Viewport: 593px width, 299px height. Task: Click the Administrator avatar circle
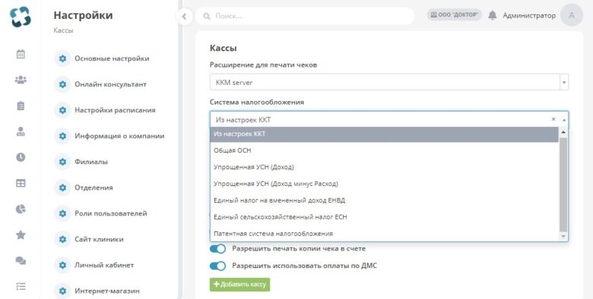[x=572, y=15]
